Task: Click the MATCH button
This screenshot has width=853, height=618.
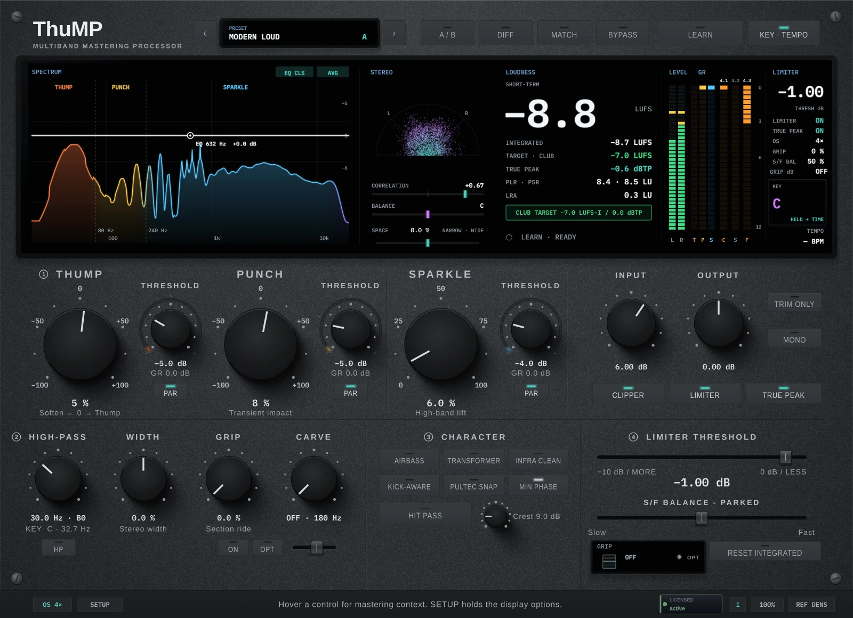Action: 564,34
